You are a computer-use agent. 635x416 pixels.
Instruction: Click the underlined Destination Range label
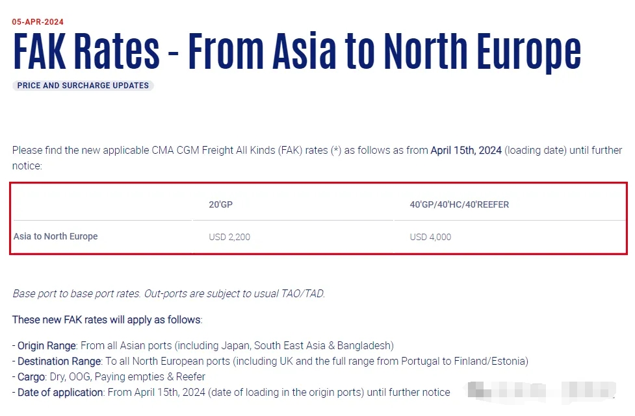[x=59, y=361]
